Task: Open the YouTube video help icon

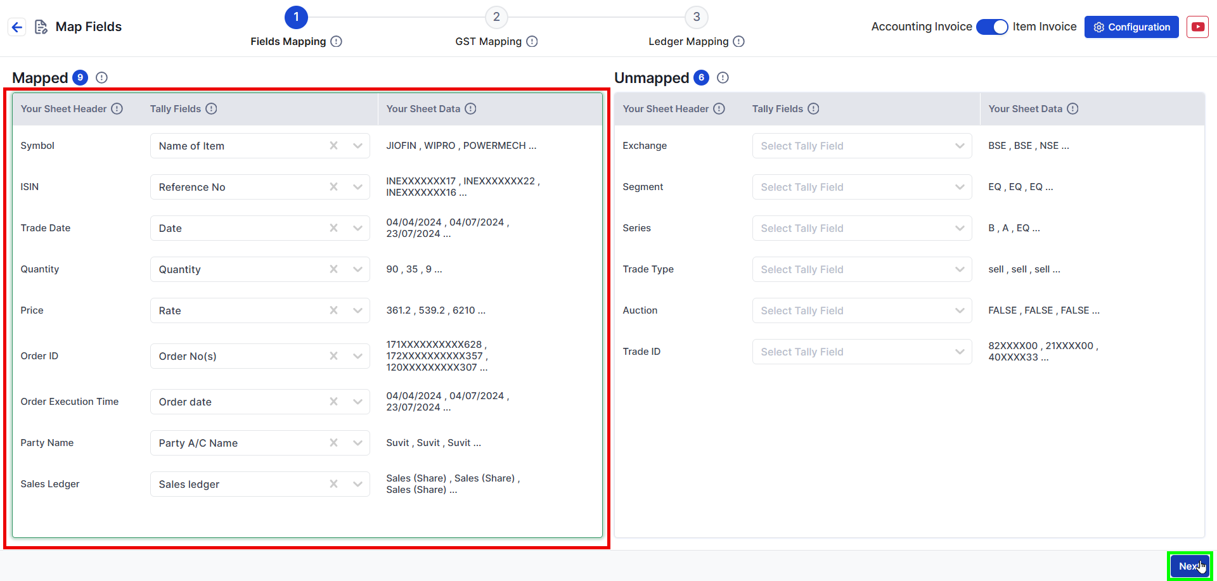Action: click(x=1197, y=27)
